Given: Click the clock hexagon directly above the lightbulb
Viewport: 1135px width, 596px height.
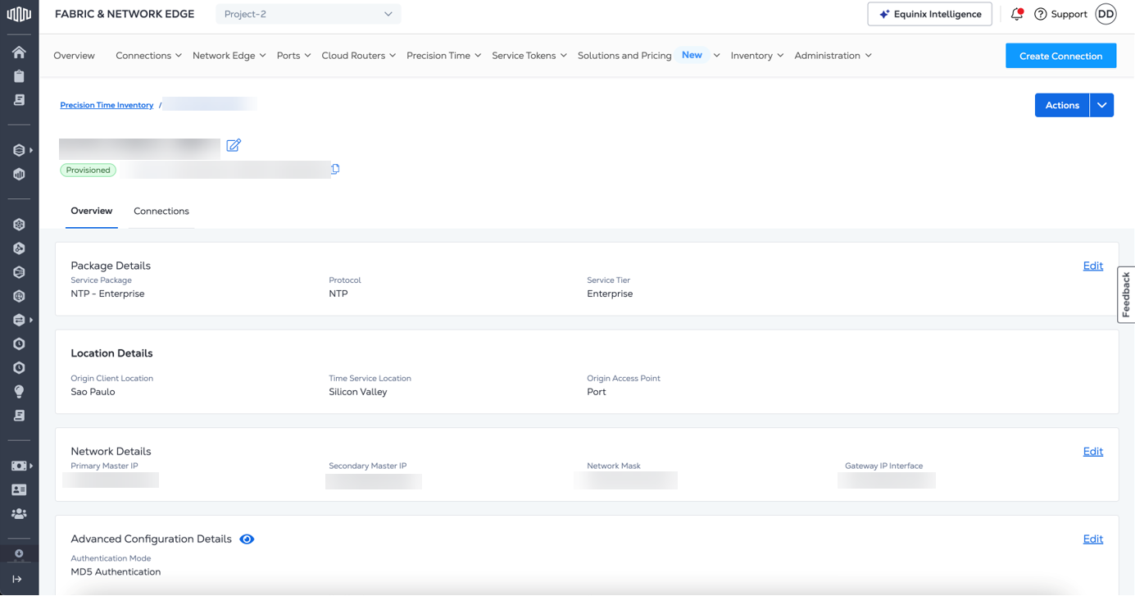Looking at the screenshot, I should click(x=19, y=367).
